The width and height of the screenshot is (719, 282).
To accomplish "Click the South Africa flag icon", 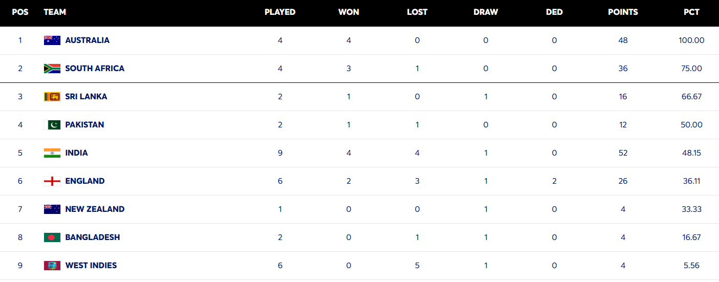I will 52,69.
